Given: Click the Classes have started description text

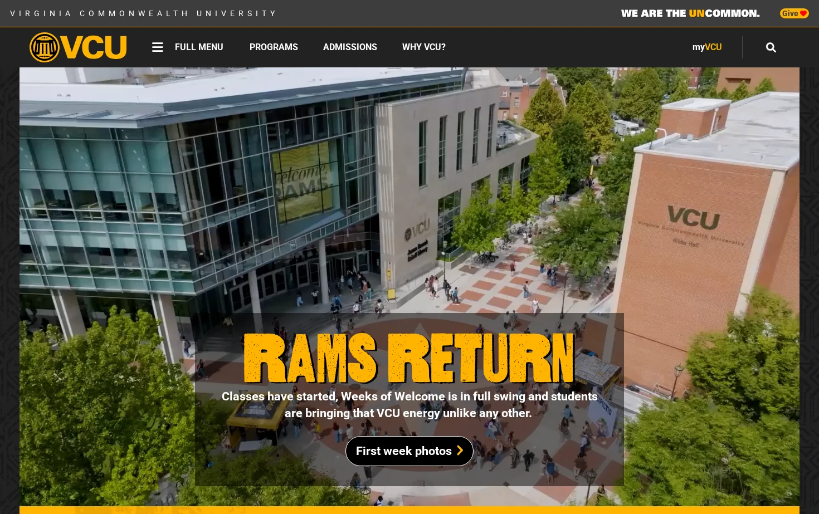Looking at the screenshot, I should click(409, 405).
